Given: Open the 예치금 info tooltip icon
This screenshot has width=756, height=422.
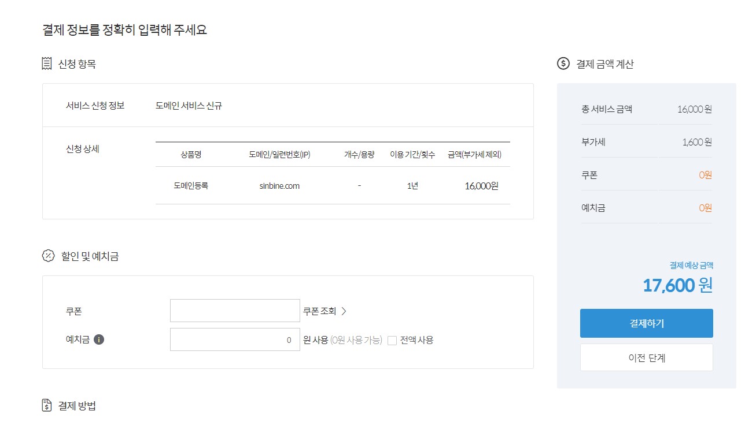Looking at the screenshot, I should tap(99, 339).
